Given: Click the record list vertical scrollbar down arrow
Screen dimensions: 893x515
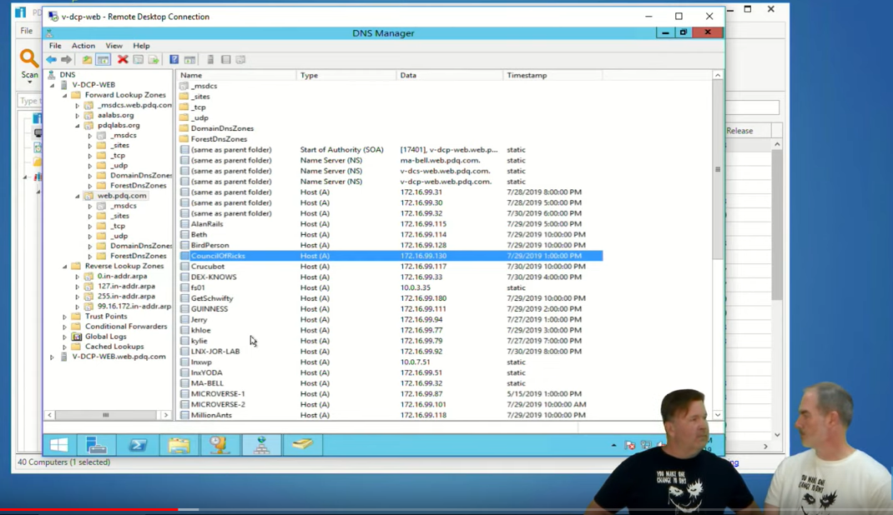Looking at the screenshot, I should 718,415.
